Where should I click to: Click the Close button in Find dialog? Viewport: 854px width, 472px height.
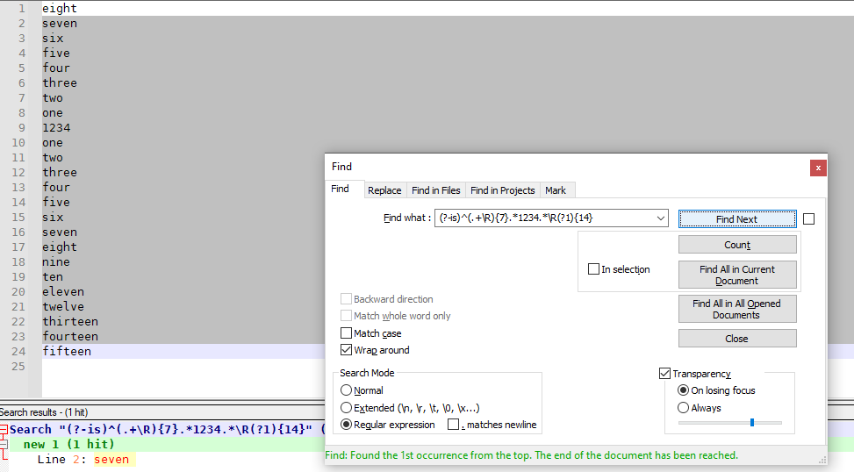(x=737, y=339)
